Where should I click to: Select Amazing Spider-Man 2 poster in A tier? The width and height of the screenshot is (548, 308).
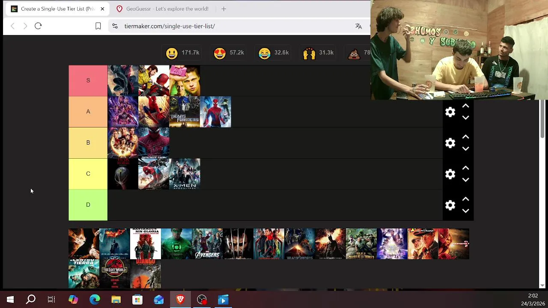pos(215,112)
